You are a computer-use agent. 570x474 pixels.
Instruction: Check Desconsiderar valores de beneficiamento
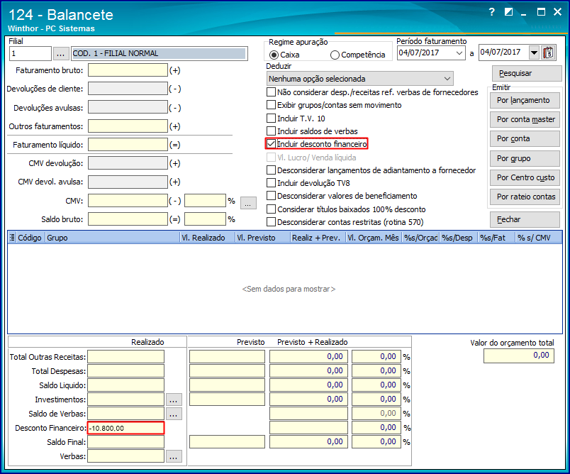pos(272,196)
